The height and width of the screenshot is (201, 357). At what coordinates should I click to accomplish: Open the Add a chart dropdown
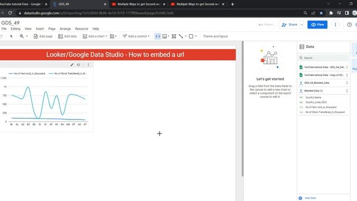pyautogui.click(x=95, y=36)
